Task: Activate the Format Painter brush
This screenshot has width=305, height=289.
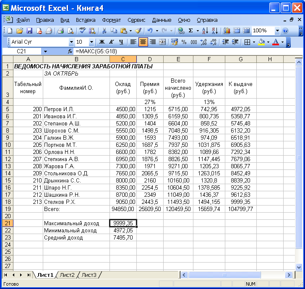Action: tap(138, 31)
